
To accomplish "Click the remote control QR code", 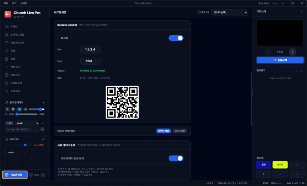I will pos(122,102).
